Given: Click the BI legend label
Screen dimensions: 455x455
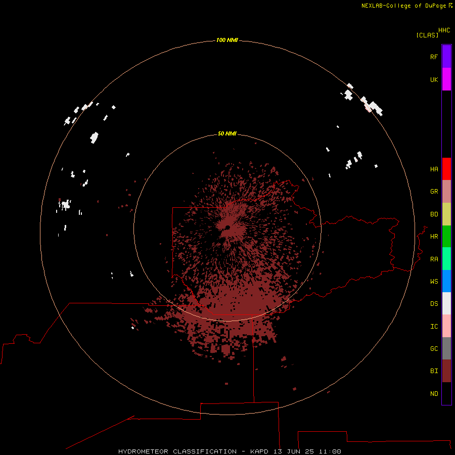Looking at the screenshot, I should pos(434,371).
